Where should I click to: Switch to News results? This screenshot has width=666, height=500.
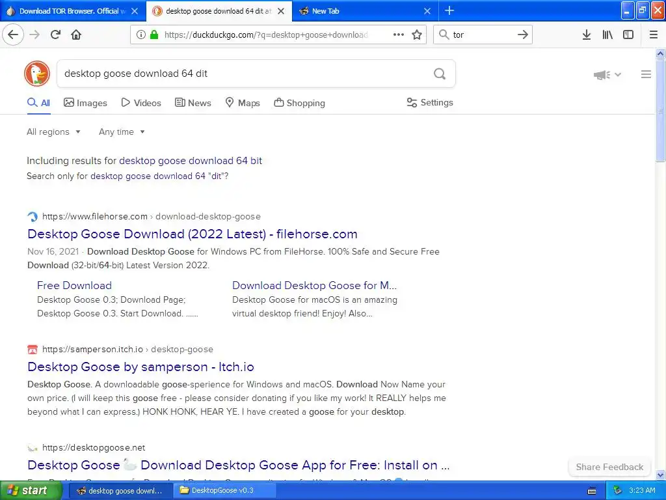point(193,103)
